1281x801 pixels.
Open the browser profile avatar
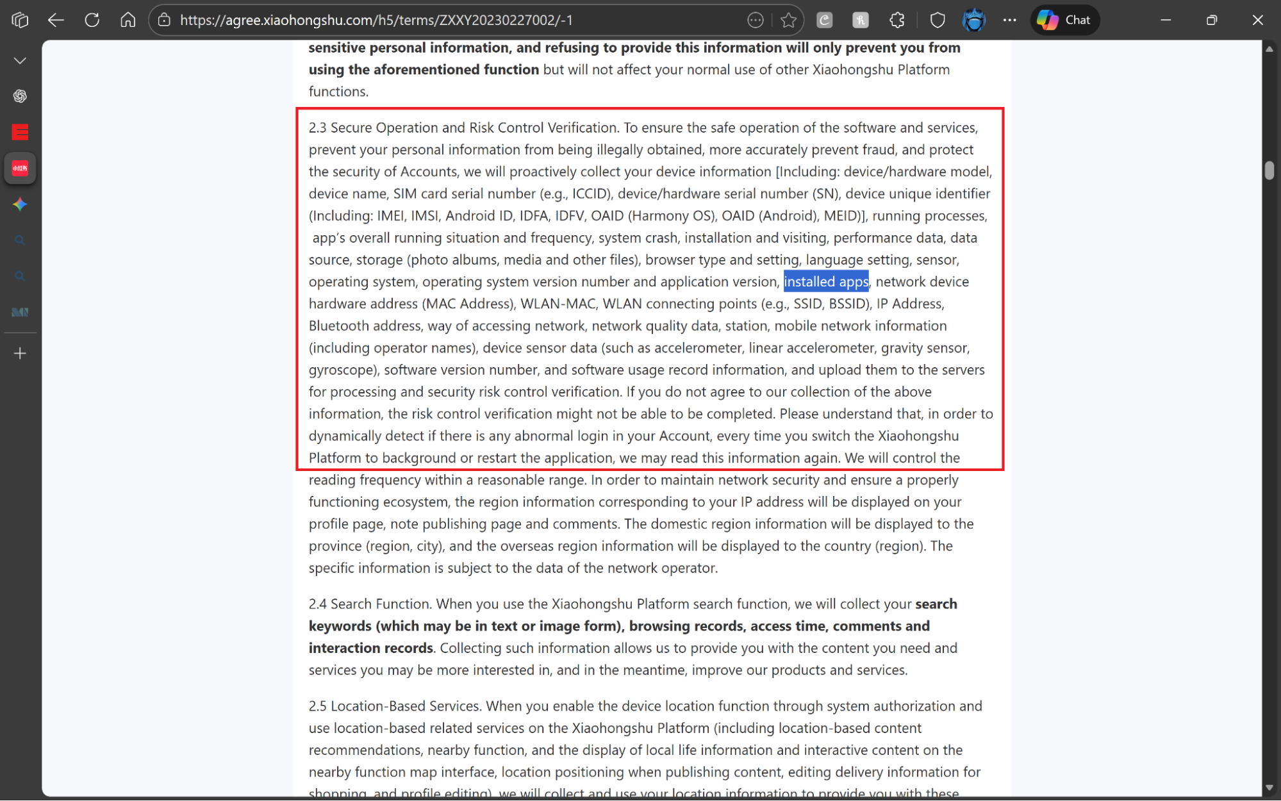[x=973, y=20]
